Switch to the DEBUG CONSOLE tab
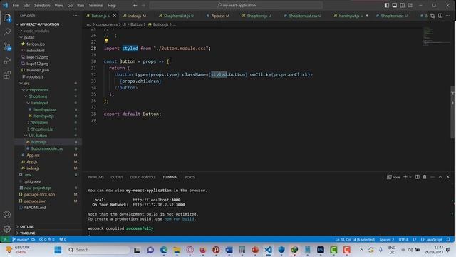Viewport: 456px width, 257px height. [142, 177]
